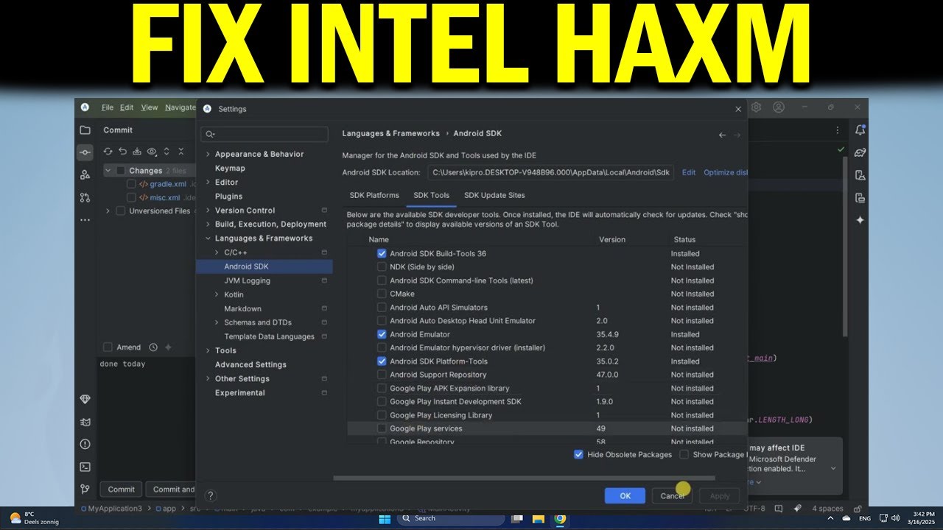The height and width of the screenshot is (530, 943).
Task: Click the eye view options icon in Commit toolbar
Action: click(x=152, y=152)
